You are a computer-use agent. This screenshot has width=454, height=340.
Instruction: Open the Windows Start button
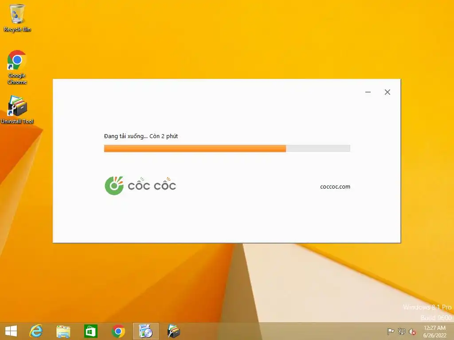[x=11, y=331]
